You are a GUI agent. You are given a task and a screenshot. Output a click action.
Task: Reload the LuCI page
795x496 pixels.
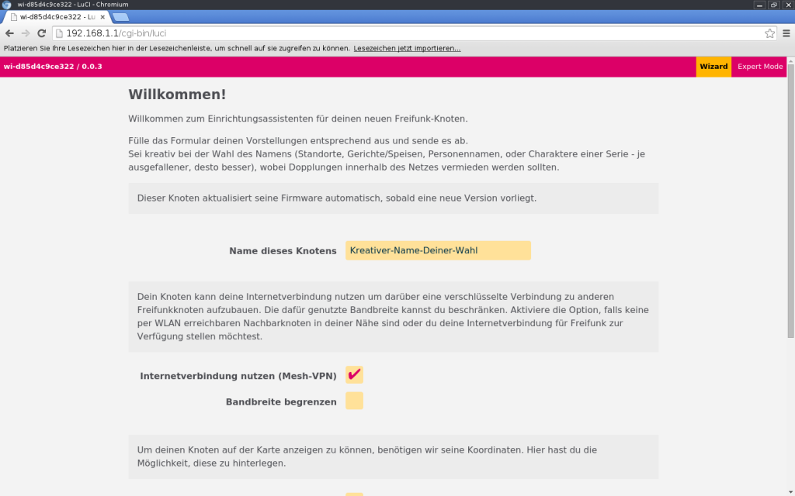click(x=42, y=33)
